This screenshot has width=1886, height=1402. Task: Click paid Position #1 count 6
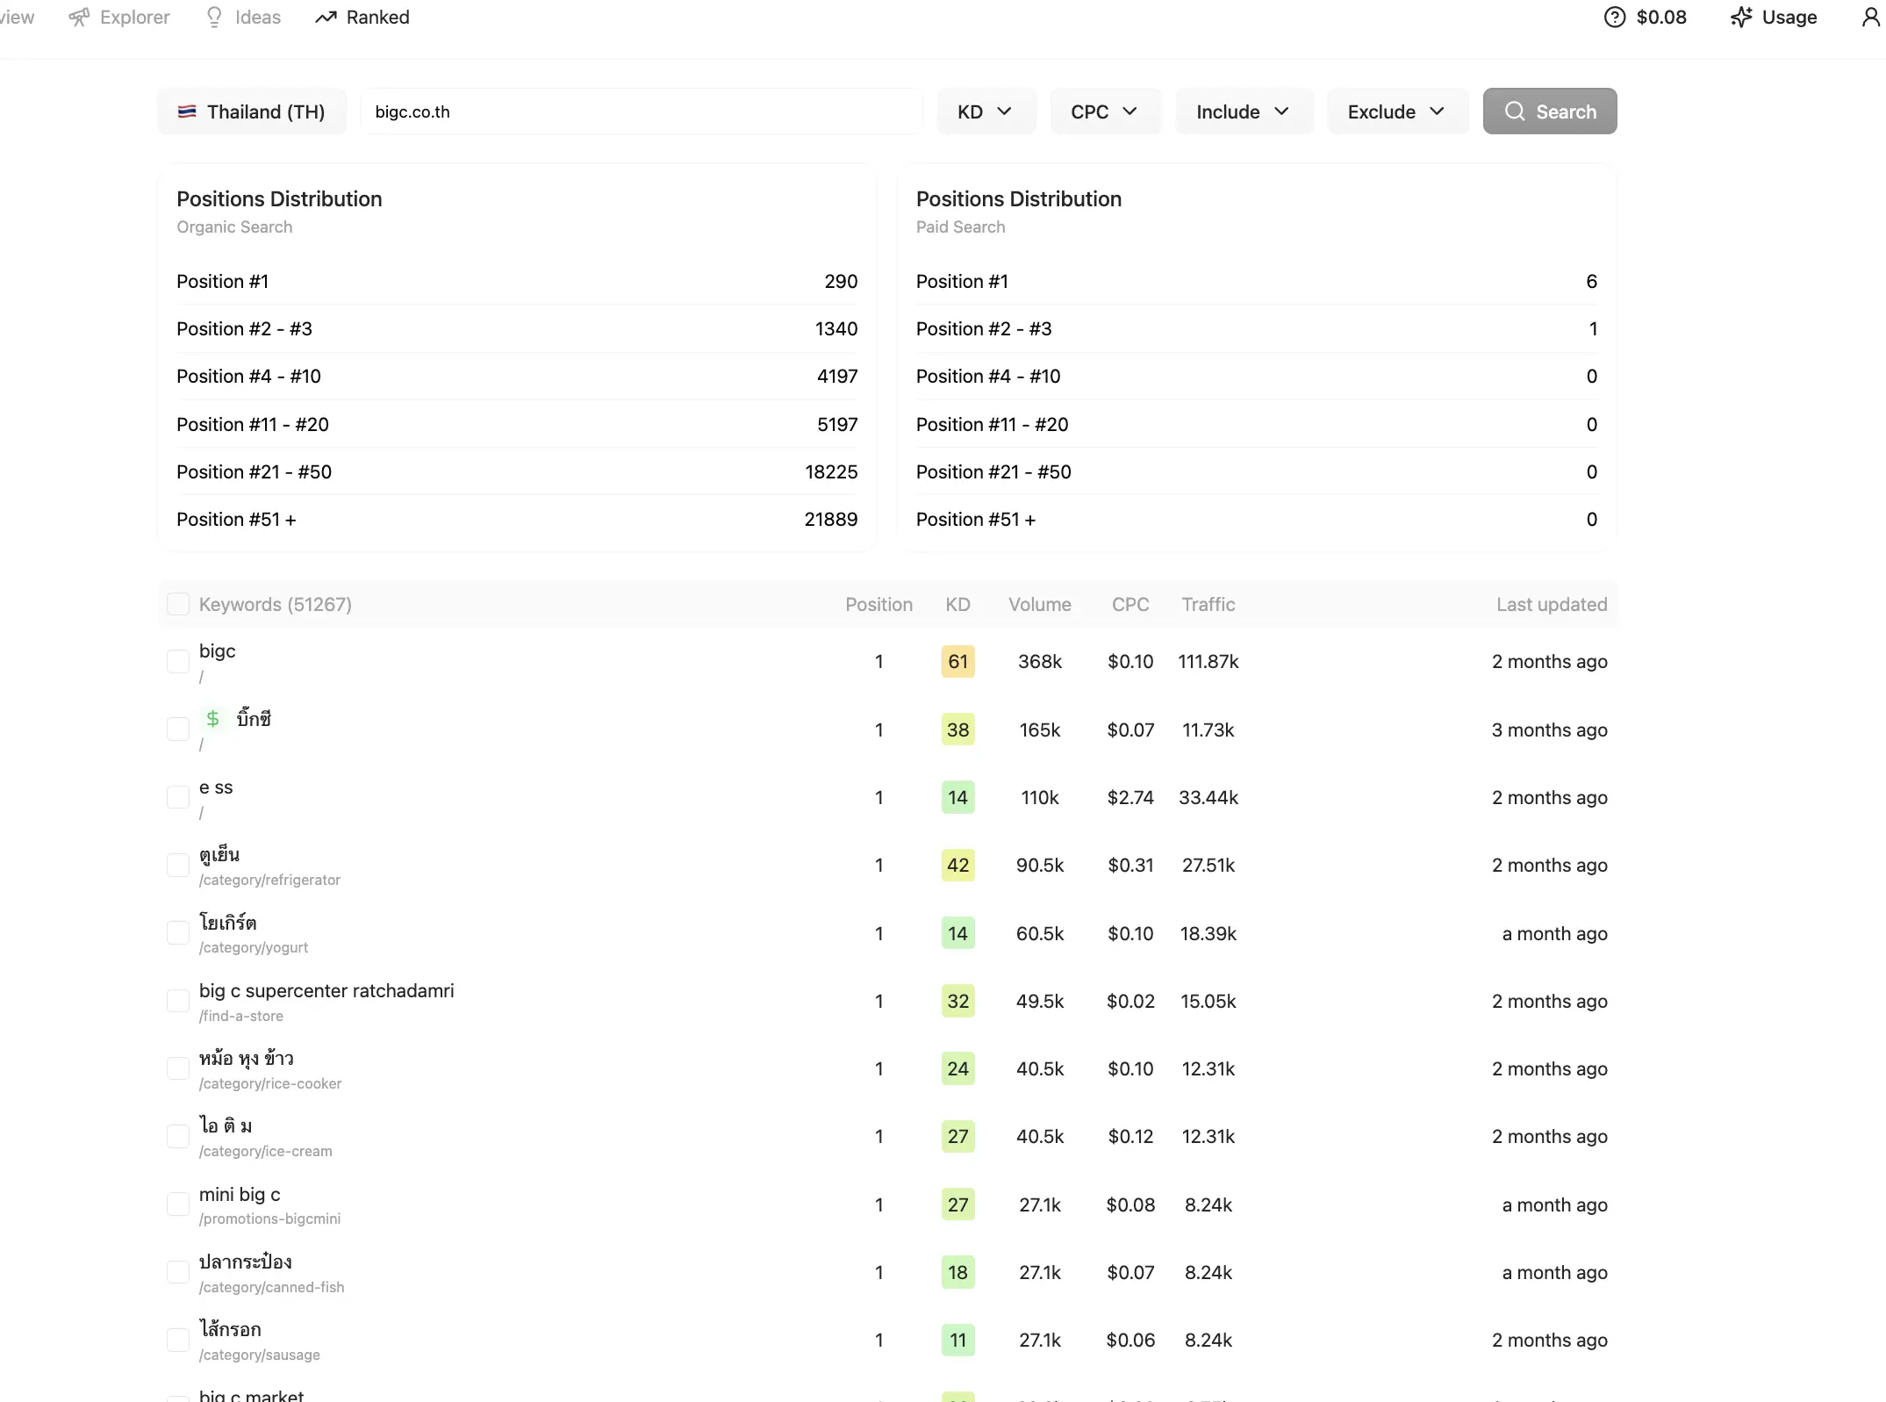click(x=1591, y=281)
